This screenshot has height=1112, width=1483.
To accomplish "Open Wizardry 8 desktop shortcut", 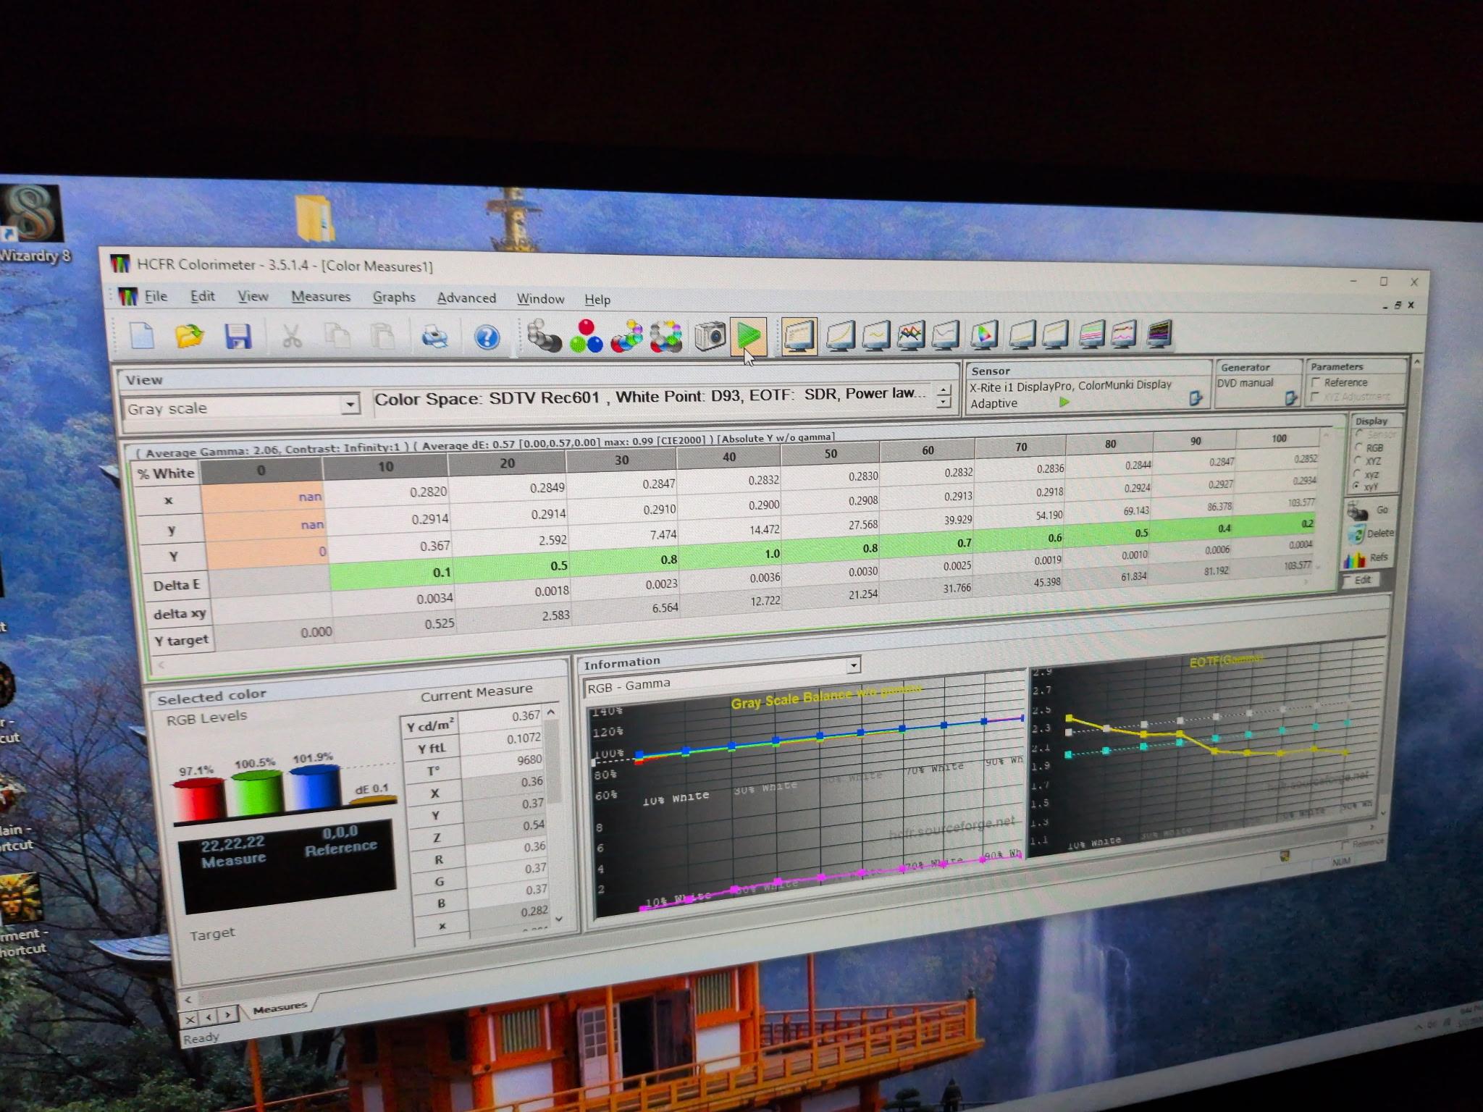I will (33, 224).
